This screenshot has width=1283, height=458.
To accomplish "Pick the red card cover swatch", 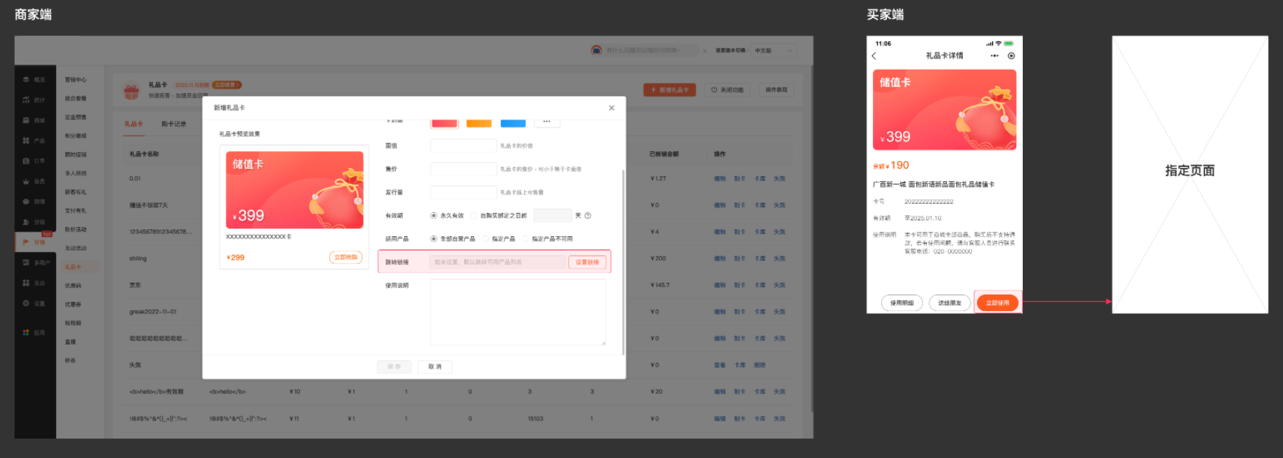I will (x=445, y=123).
